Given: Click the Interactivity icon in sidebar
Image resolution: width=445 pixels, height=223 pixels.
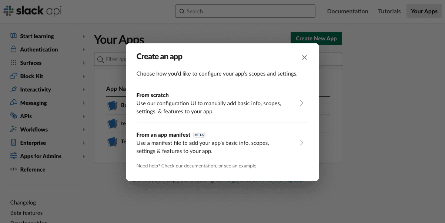Looking at the screenshot, I should point(14,89).
